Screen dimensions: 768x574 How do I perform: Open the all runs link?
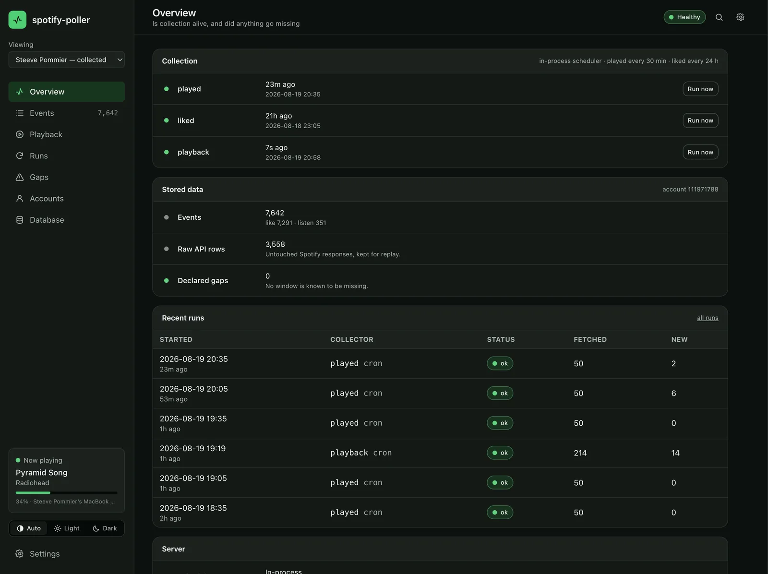point(708,318)
